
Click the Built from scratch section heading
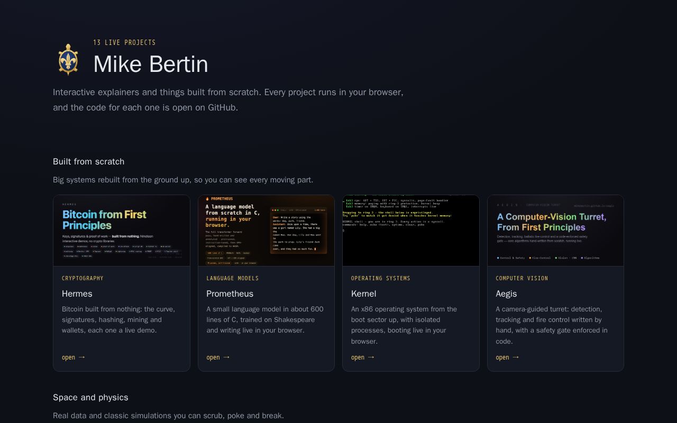89,161
